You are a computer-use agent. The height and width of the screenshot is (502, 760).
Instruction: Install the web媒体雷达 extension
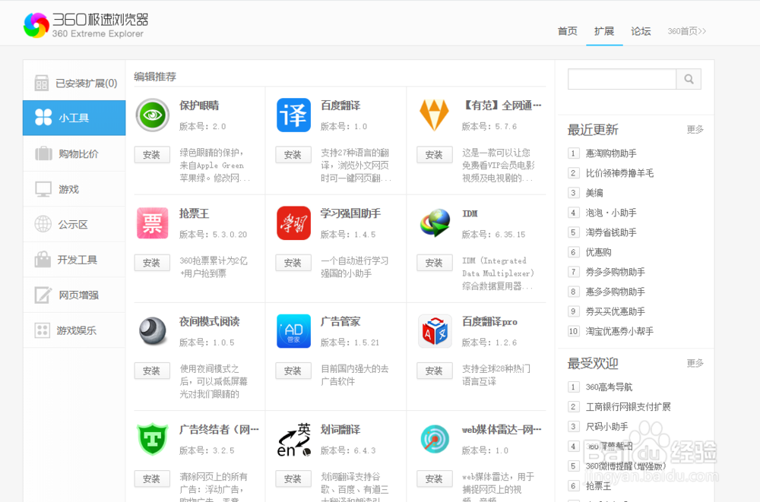[435, 479]
